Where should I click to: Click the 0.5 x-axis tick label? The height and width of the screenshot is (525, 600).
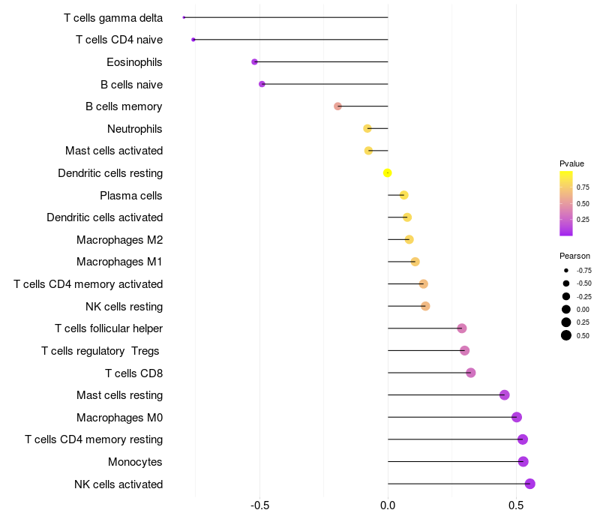(516, 505)
